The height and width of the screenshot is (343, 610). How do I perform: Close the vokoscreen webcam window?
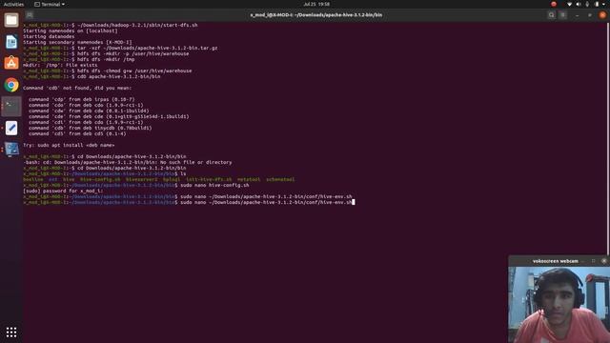point(604,260)
